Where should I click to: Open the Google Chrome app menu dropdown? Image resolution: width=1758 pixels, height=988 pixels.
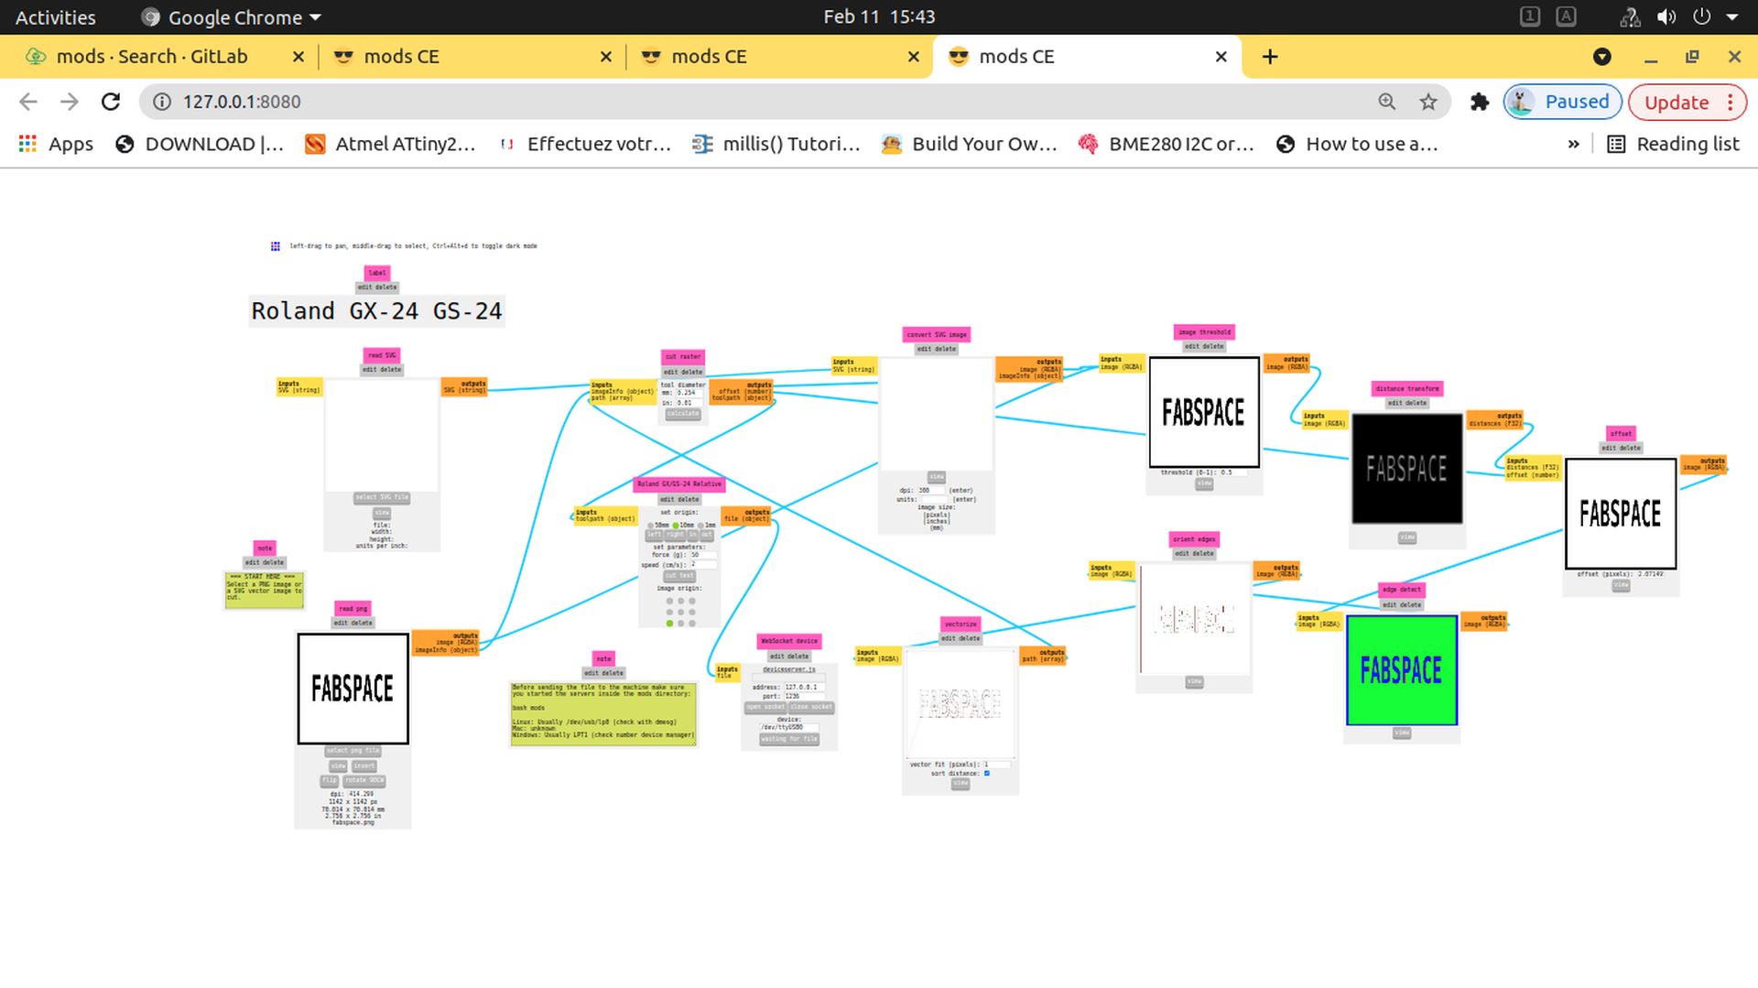[232, 16]
